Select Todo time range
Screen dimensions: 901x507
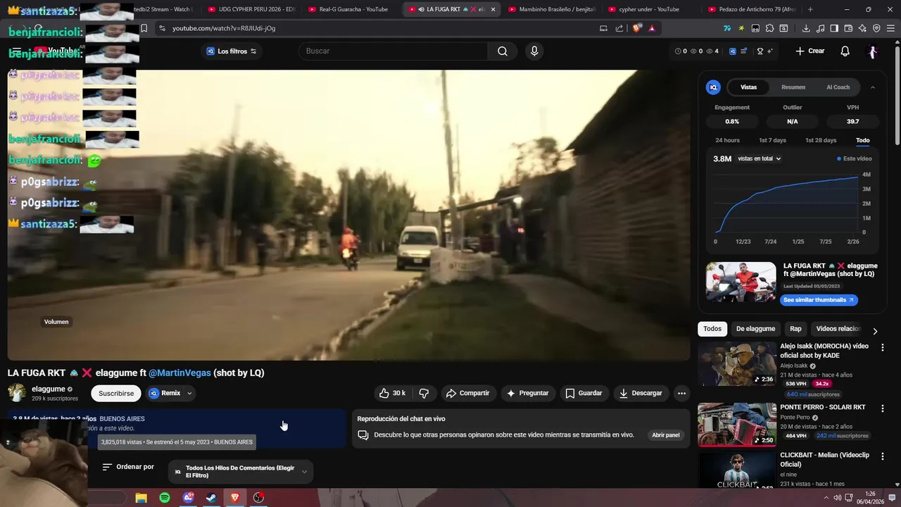click(x=862, y=140)
